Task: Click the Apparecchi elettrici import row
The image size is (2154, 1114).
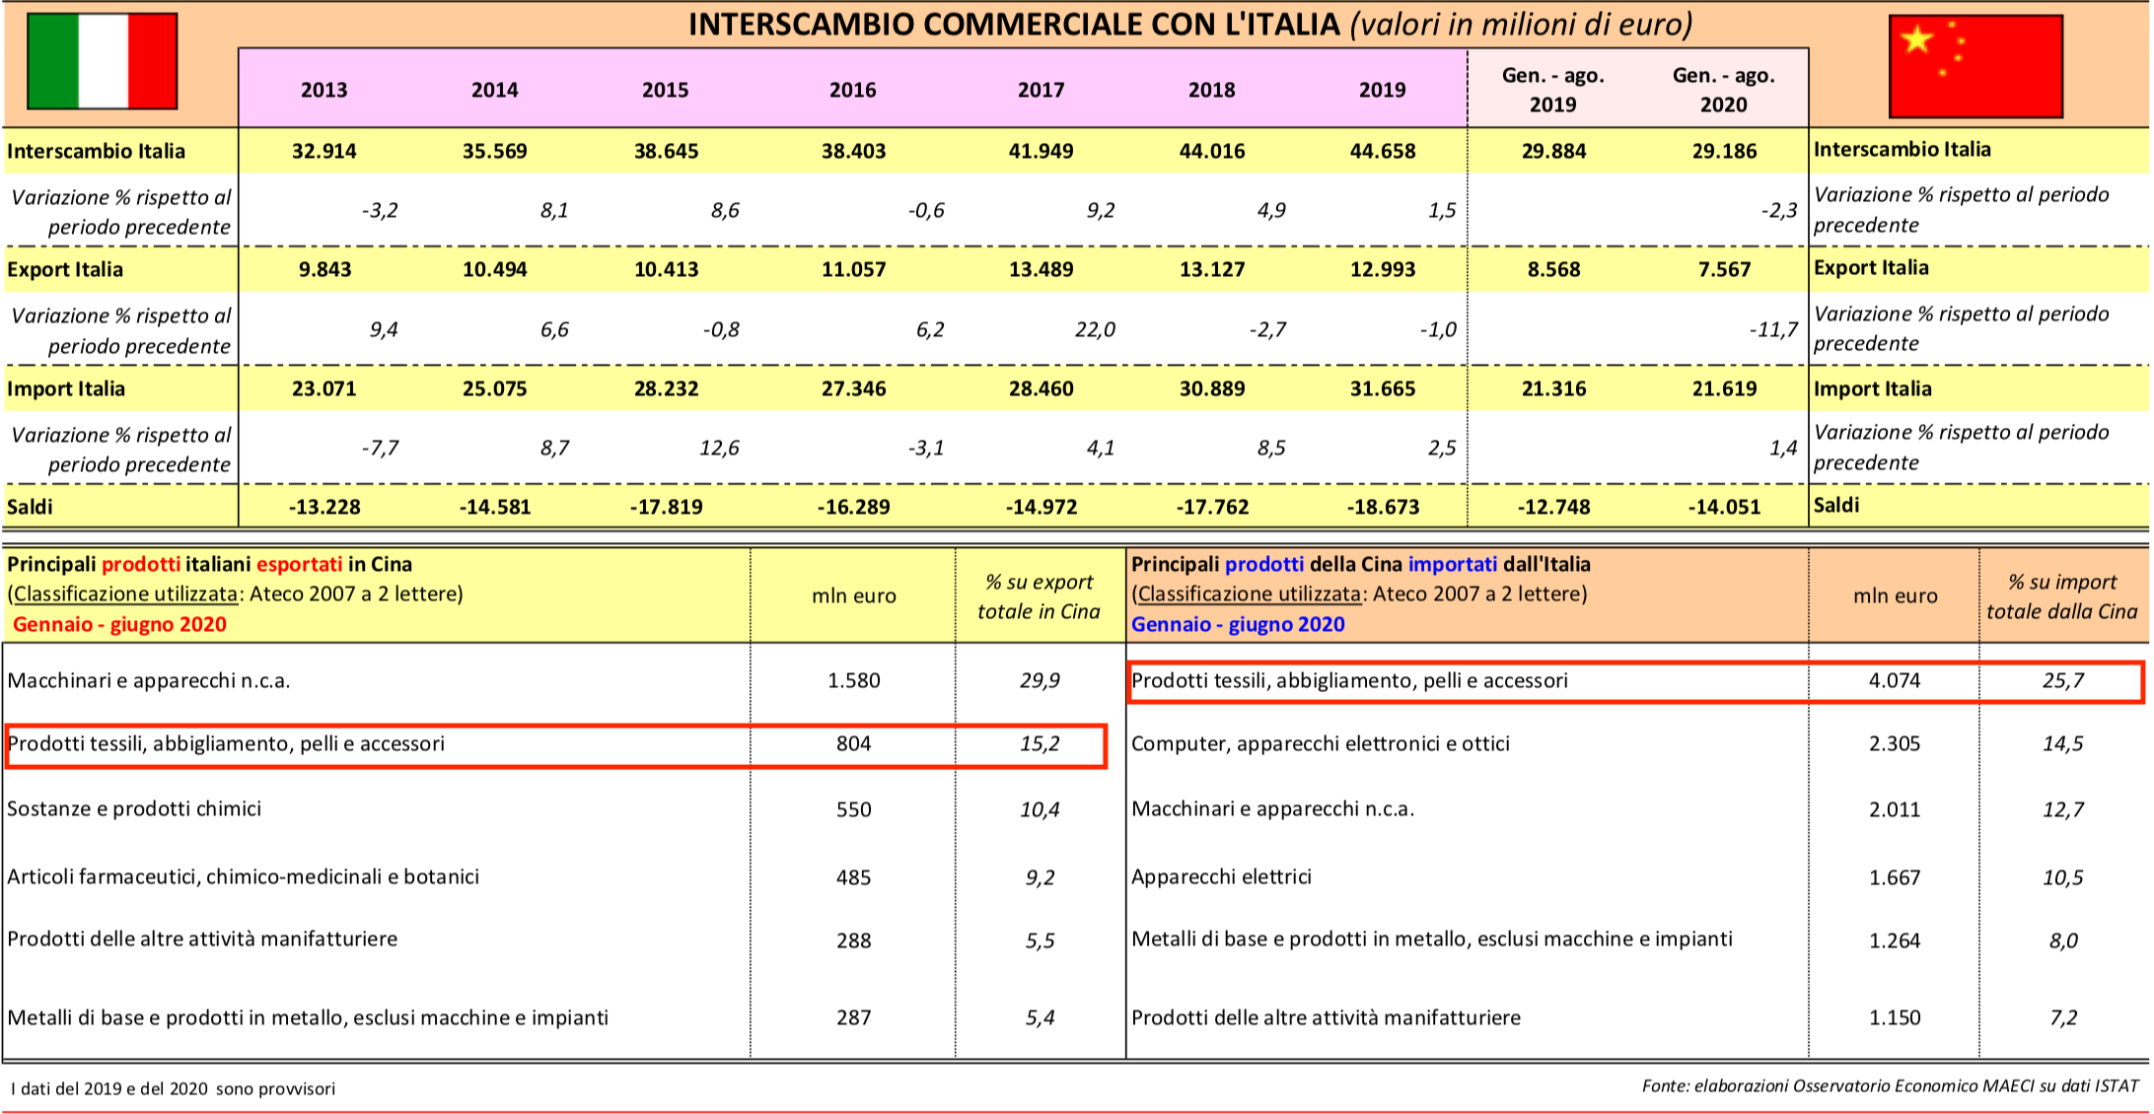Action: click(1221, 876)
